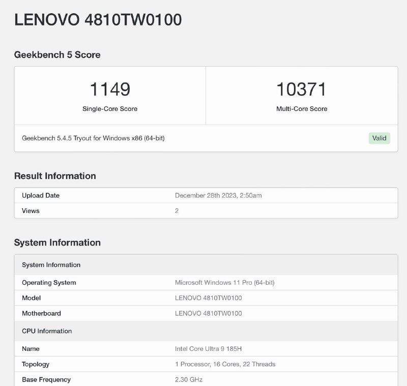This screenshot has width=407, height=386.
Task: Click the Name label under CPU Information
Action: 31,349
